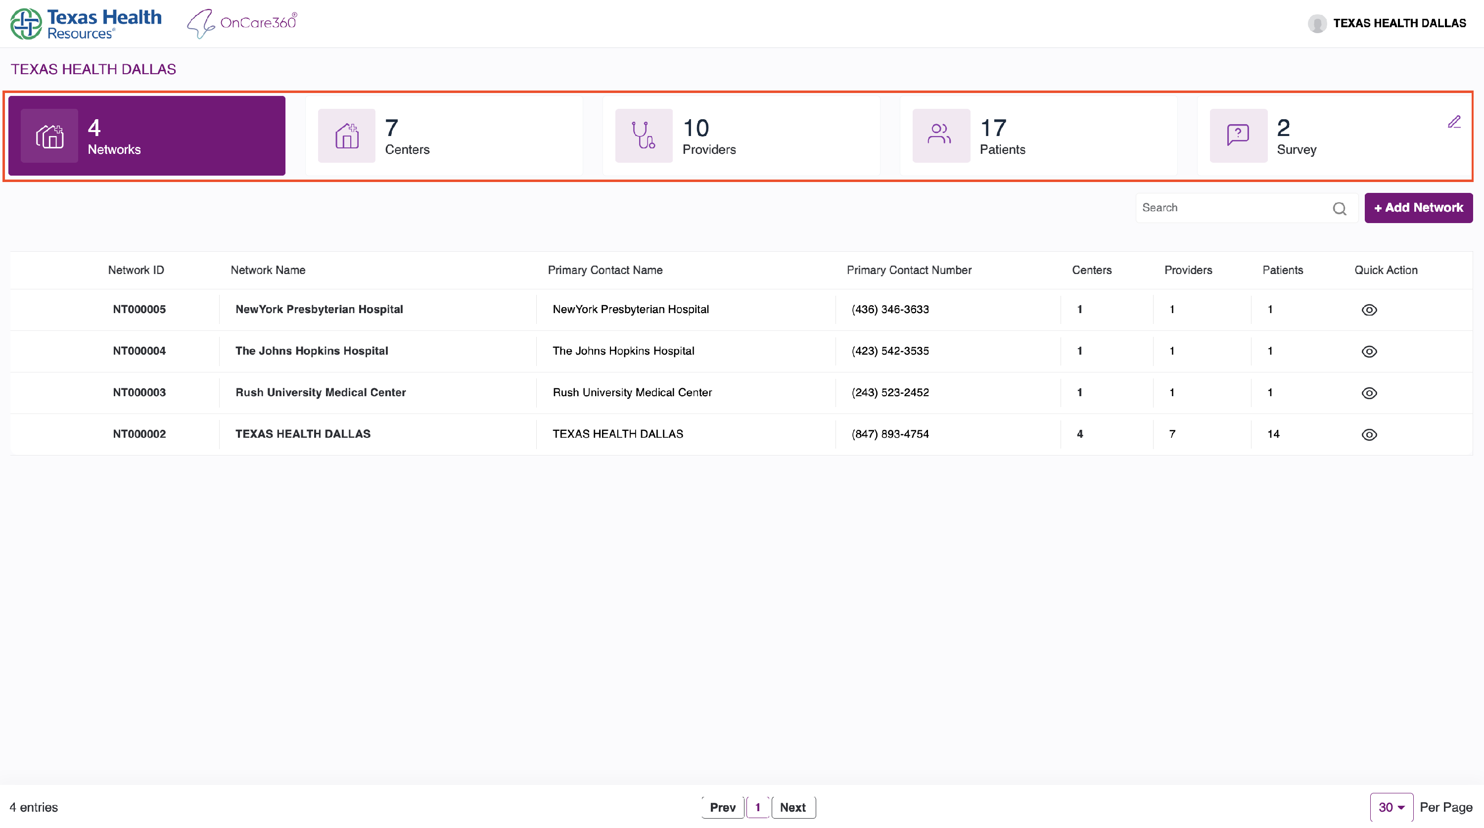Click eye icon for Rush University row
This screenshot has width=1484, height=828.
coord(1369,393)
